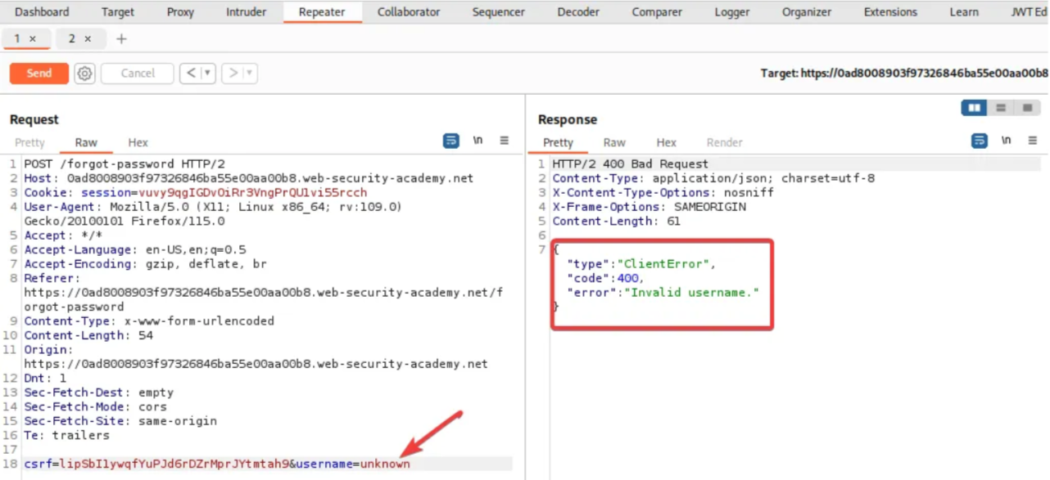Toggle word wrap in Request panel
1050x480 pixels.
coord(451,141)
